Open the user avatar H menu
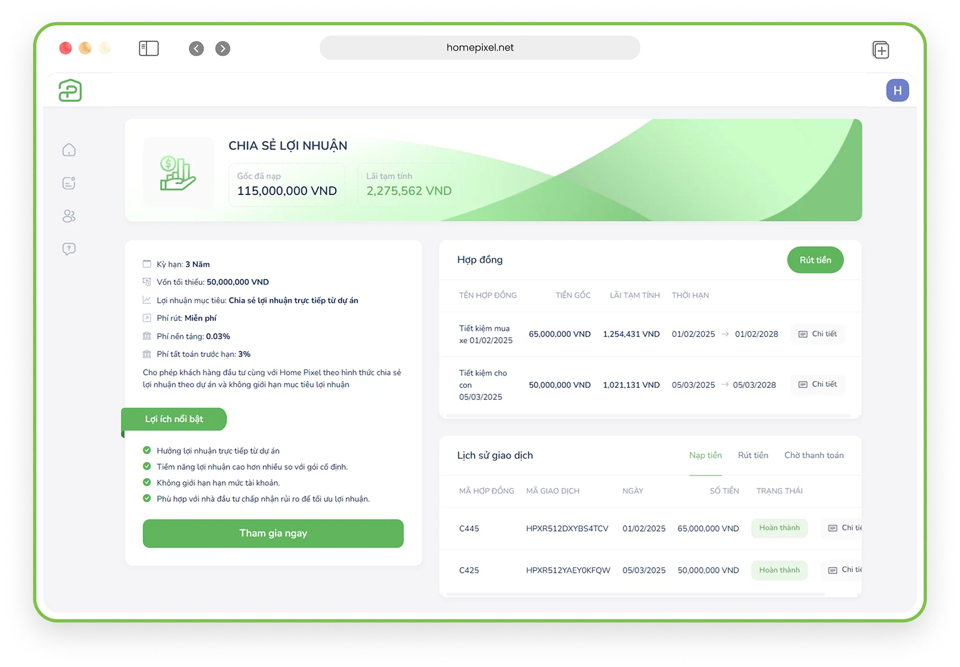 point(897,90)
